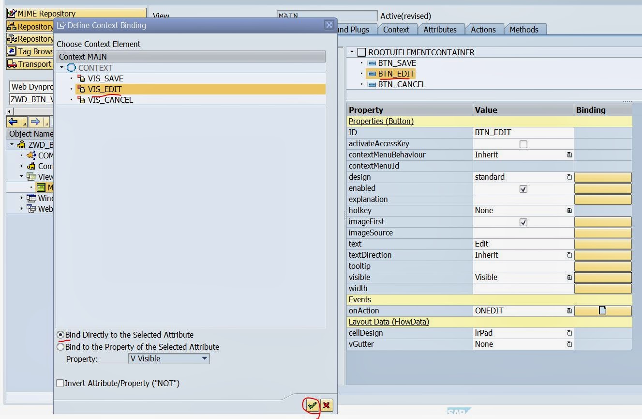642x419 pixels.
Task: Click the binding button beside visible property
Action: pos(603,277)
